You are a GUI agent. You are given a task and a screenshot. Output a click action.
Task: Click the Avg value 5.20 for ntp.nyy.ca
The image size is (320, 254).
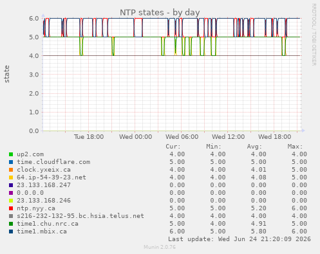[x=259, y=208]
